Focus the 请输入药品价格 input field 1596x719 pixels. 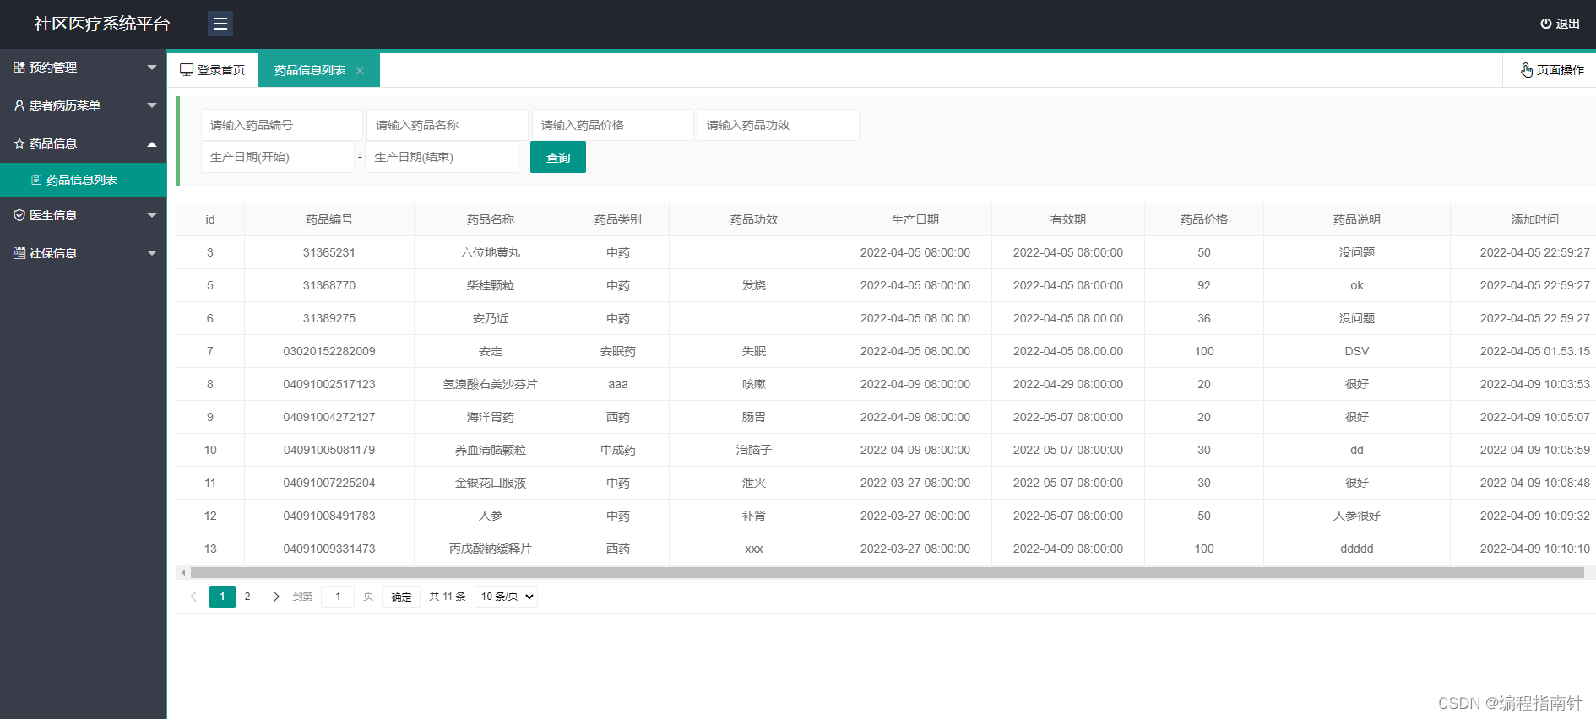point(613,125)
